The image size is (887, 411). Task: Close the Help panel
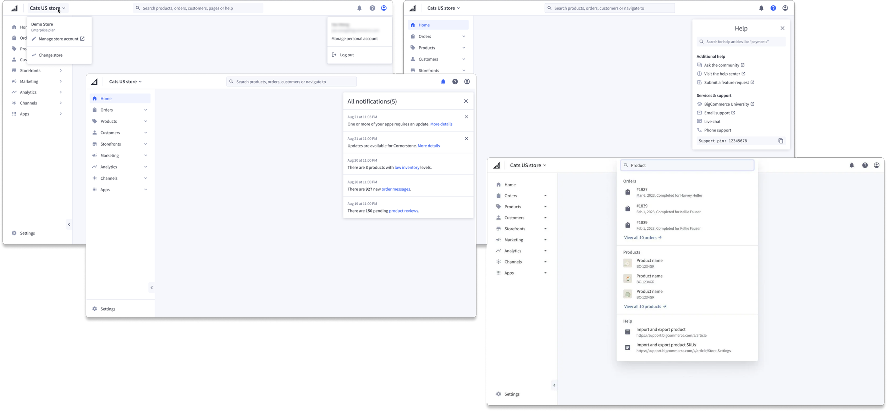coord(782,28)
